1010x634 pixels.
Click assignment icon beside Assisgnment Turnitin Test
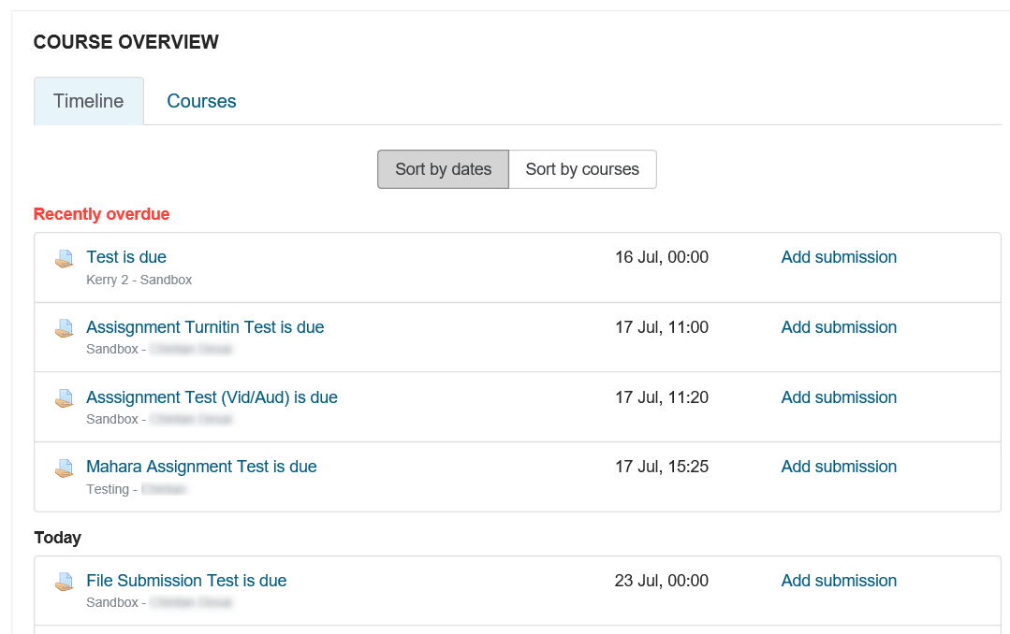[64, 329]
